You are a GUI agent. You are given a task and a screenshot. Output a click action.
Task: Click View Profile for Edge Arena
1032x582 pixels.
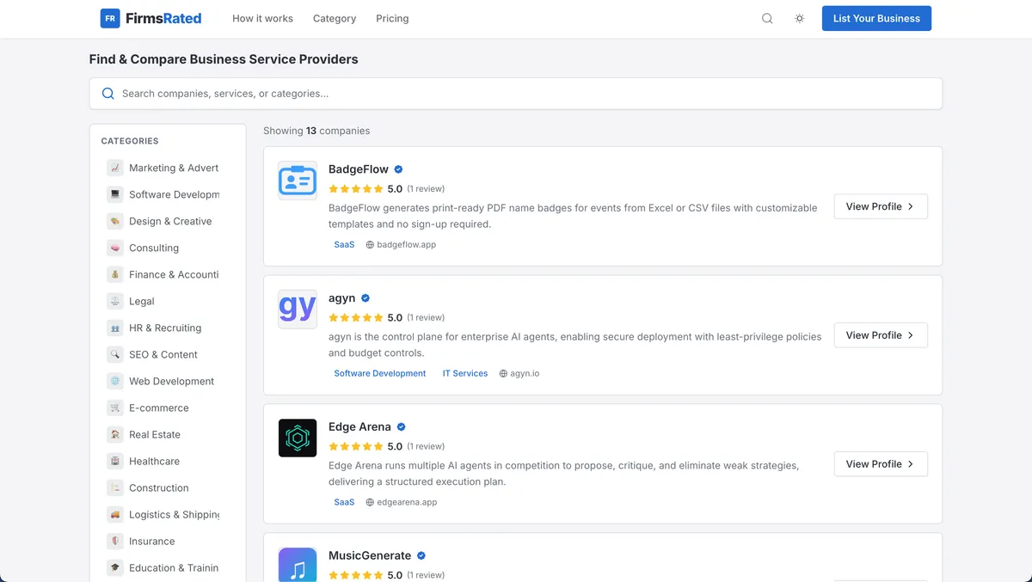point(881,464)
